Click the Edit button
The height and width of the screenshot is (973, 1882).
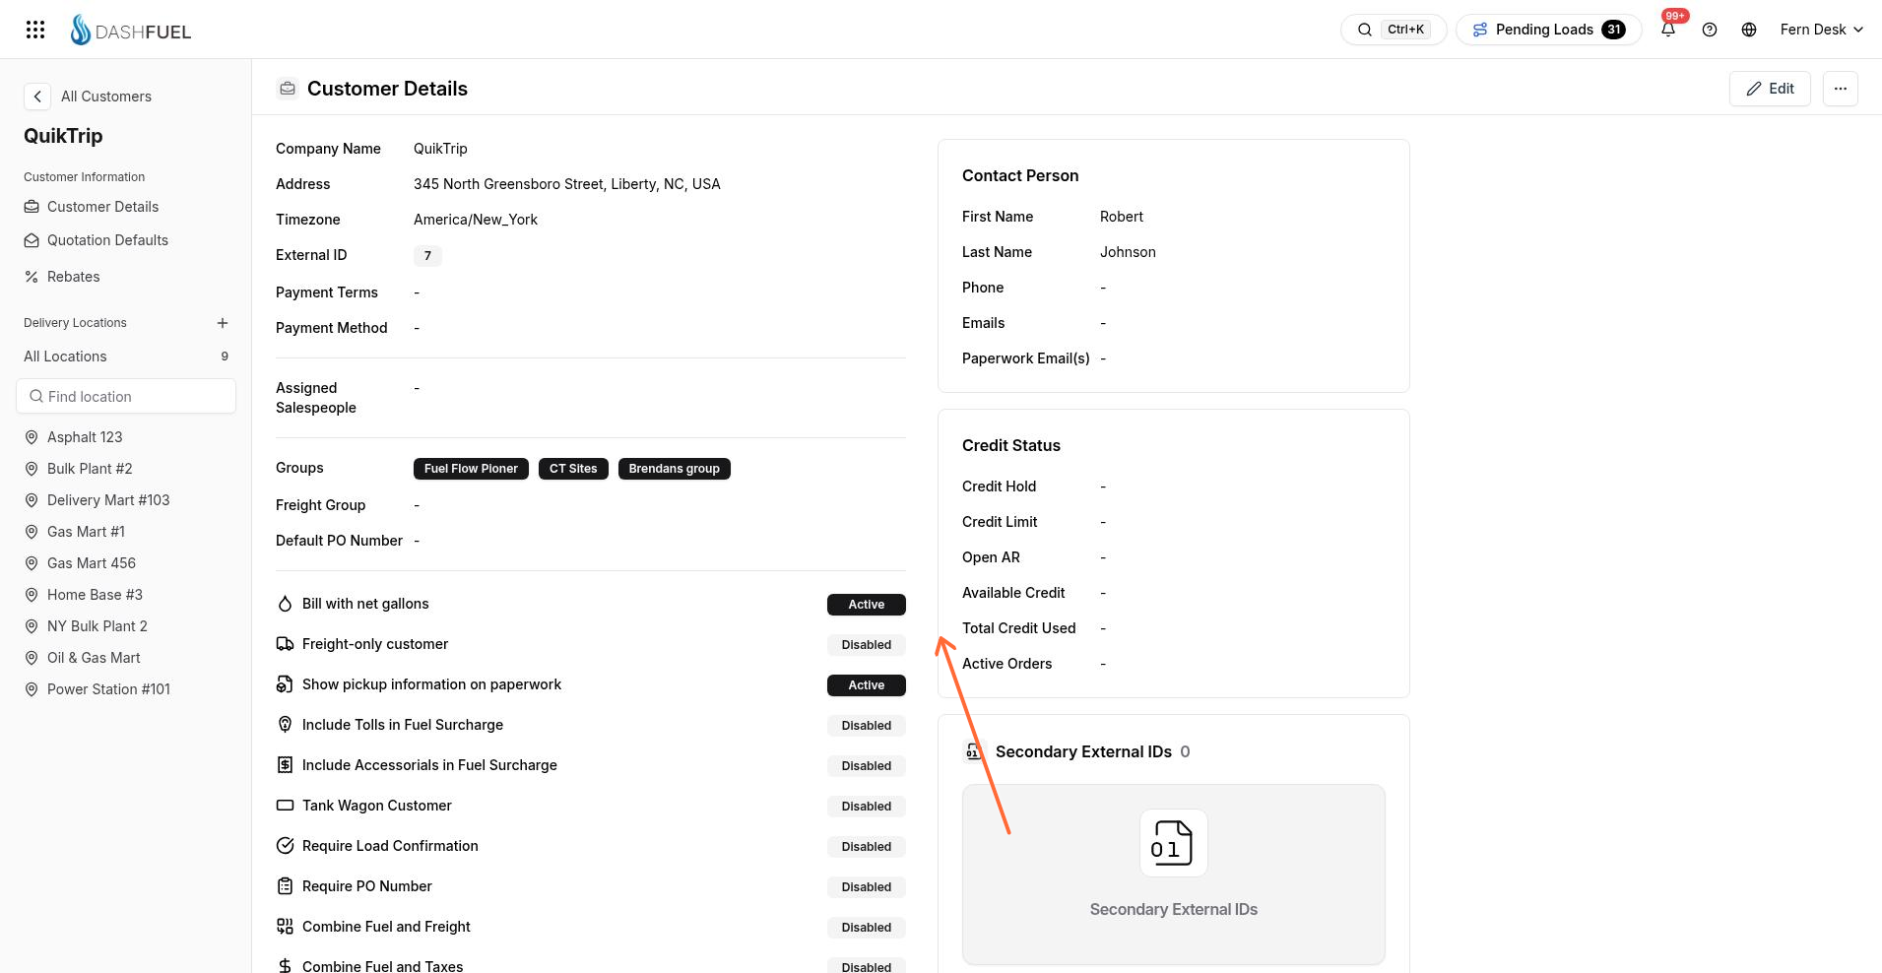coord(1770,89)
